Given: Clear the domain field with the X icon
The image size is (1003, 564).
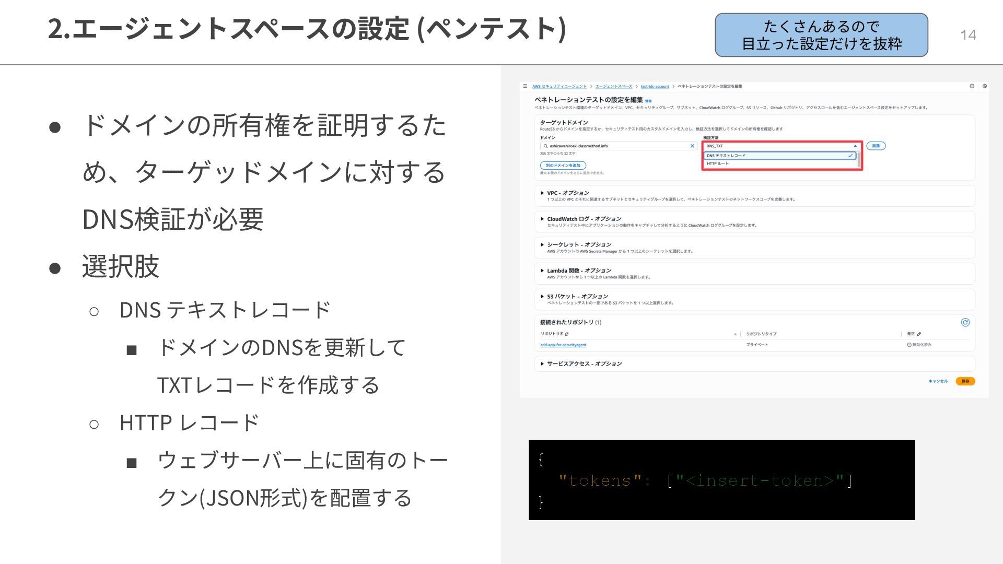Looking at the screenshot, I should tap(692, 146).
